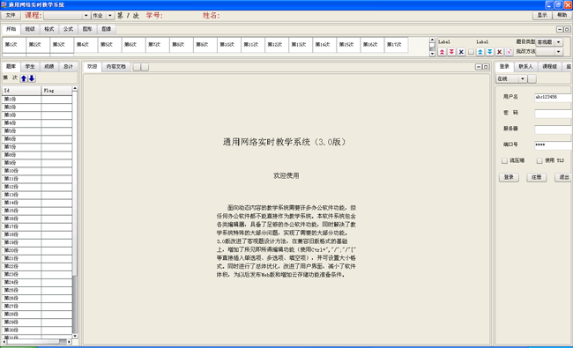Switch to the 欢迎 document tab
This screenshot has height=348, width=573.
click(92, 66)
